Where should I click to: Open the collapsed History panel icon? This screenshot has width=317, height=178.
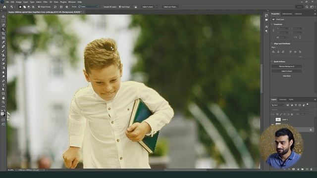(266, 15)
